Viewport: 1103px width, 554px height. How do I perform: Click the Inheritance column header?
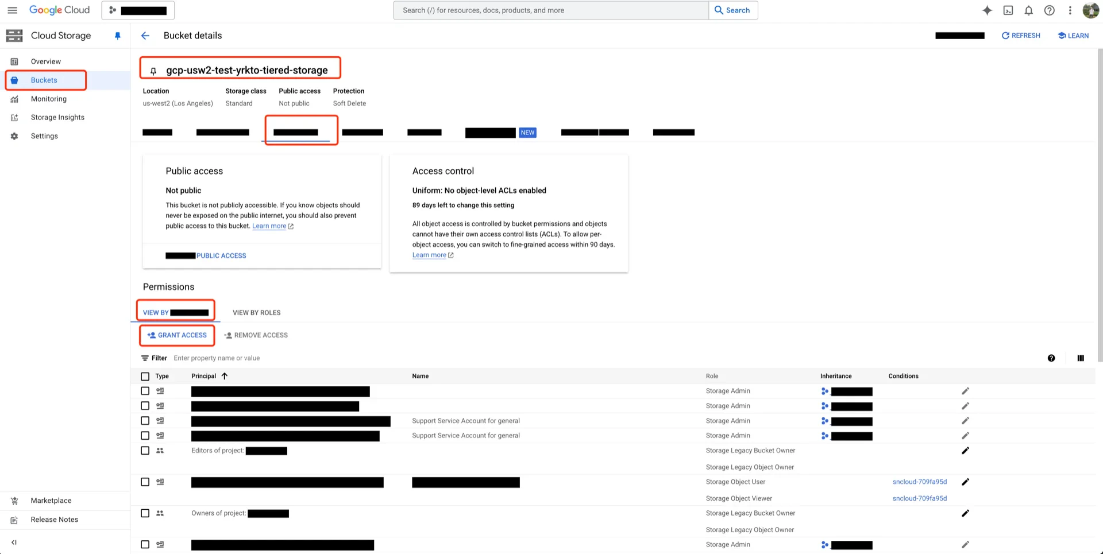(x=836, y=376)
